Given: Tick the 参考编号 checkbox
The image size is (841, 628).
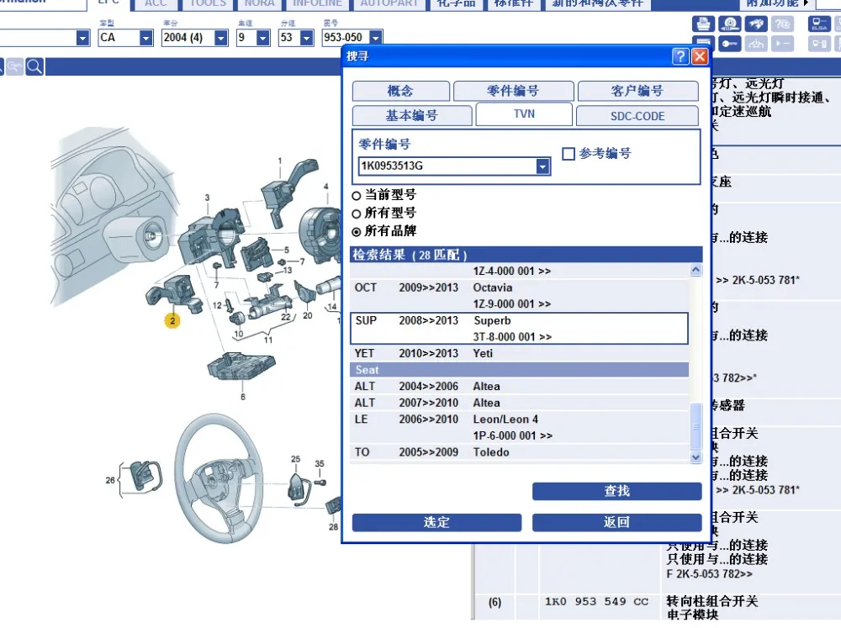Looking at the screenshot, I should pyautogui.click(x=569, y=154).
